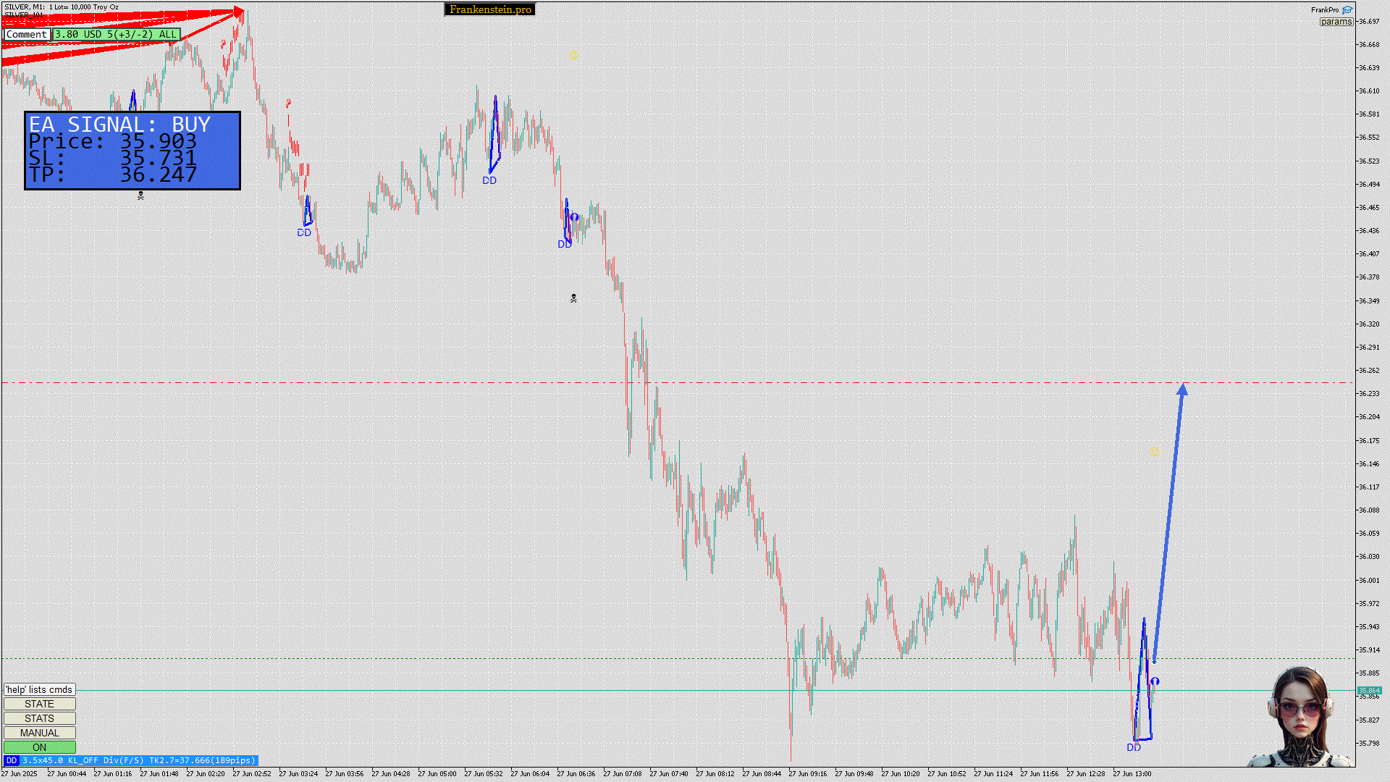Click the blue DD mode label in the status bar
The image size is (1390, 782).
click(11, 760)
